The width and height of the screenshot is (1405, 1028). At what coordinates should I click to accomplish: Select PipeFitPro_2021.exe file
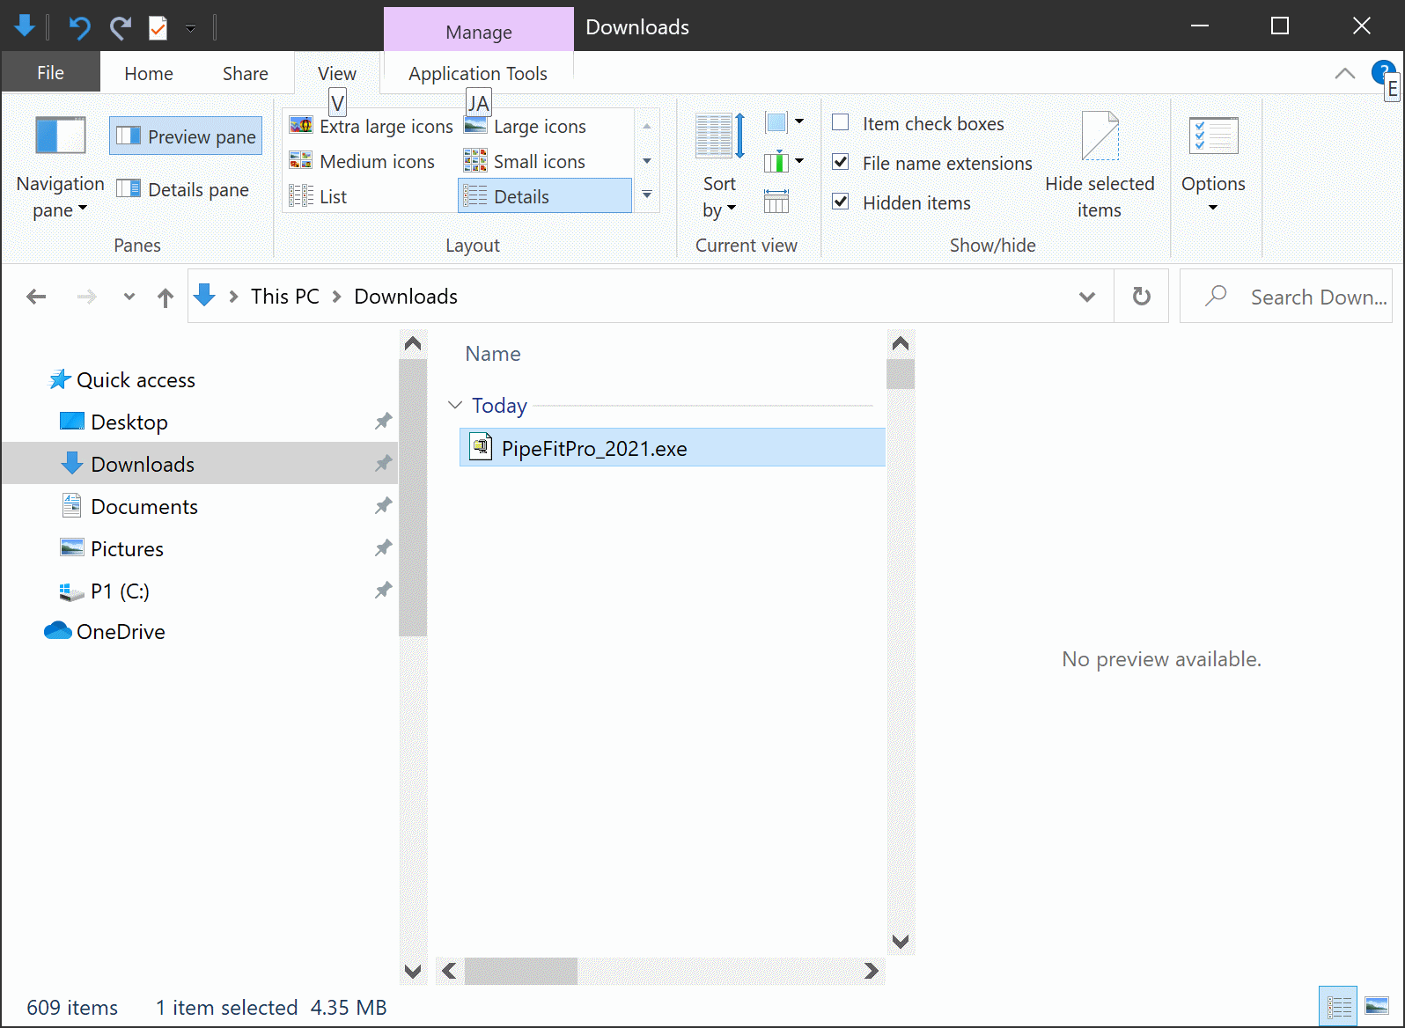[x=672, y=448]
